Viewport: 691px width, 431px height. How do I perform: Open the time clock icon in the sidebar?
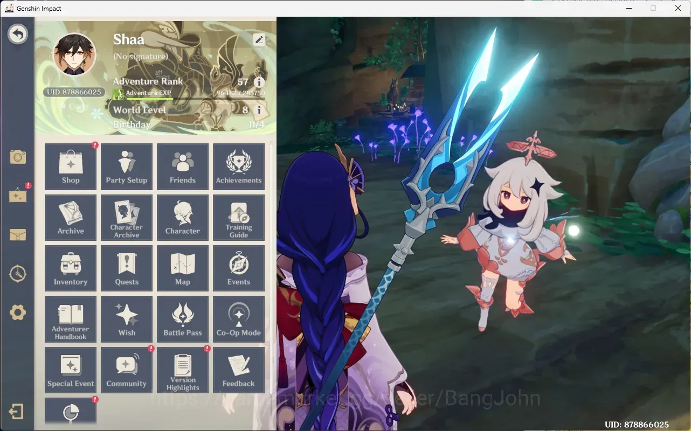tap(18, 274)
